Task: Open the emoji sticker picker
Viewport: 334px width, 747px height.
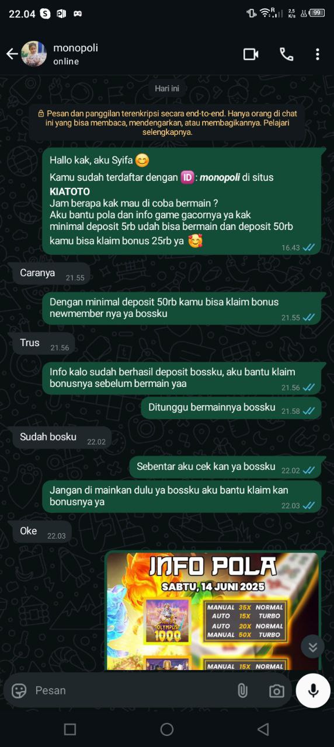Action: 19,690
